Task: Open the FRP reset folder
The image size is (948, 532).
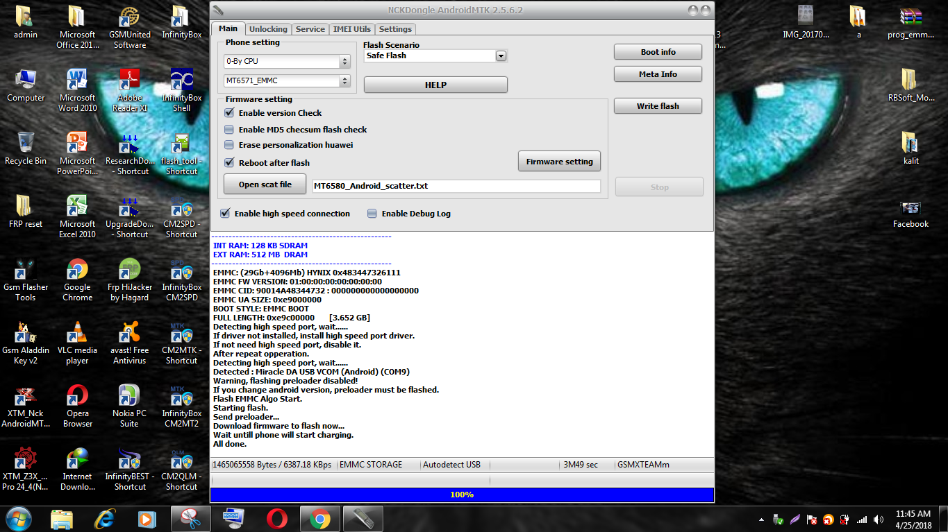Action: 26,212
